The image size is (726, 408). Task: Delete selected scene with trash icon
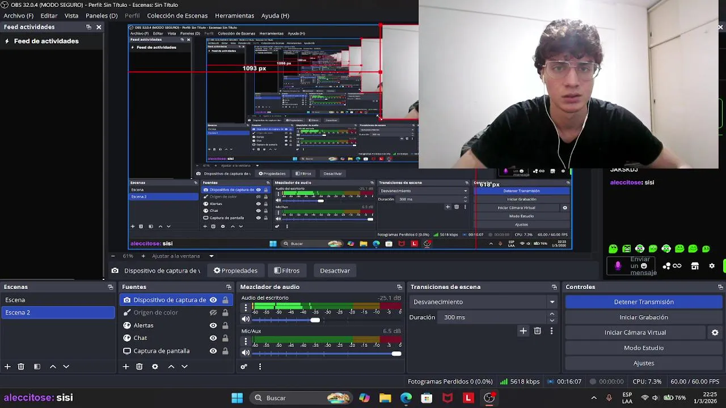21,367
